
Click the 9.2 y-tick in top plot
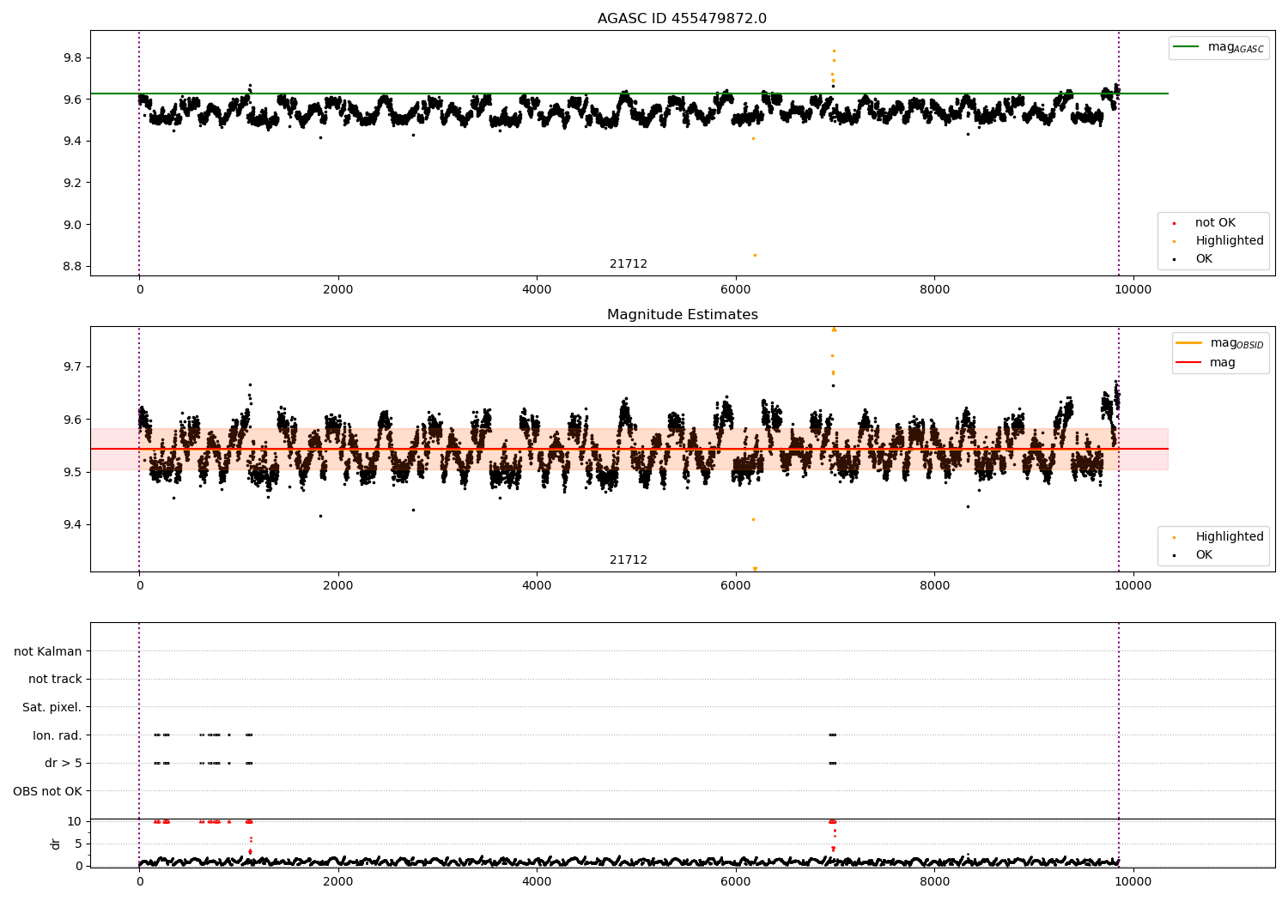click(x=70, y=184)
